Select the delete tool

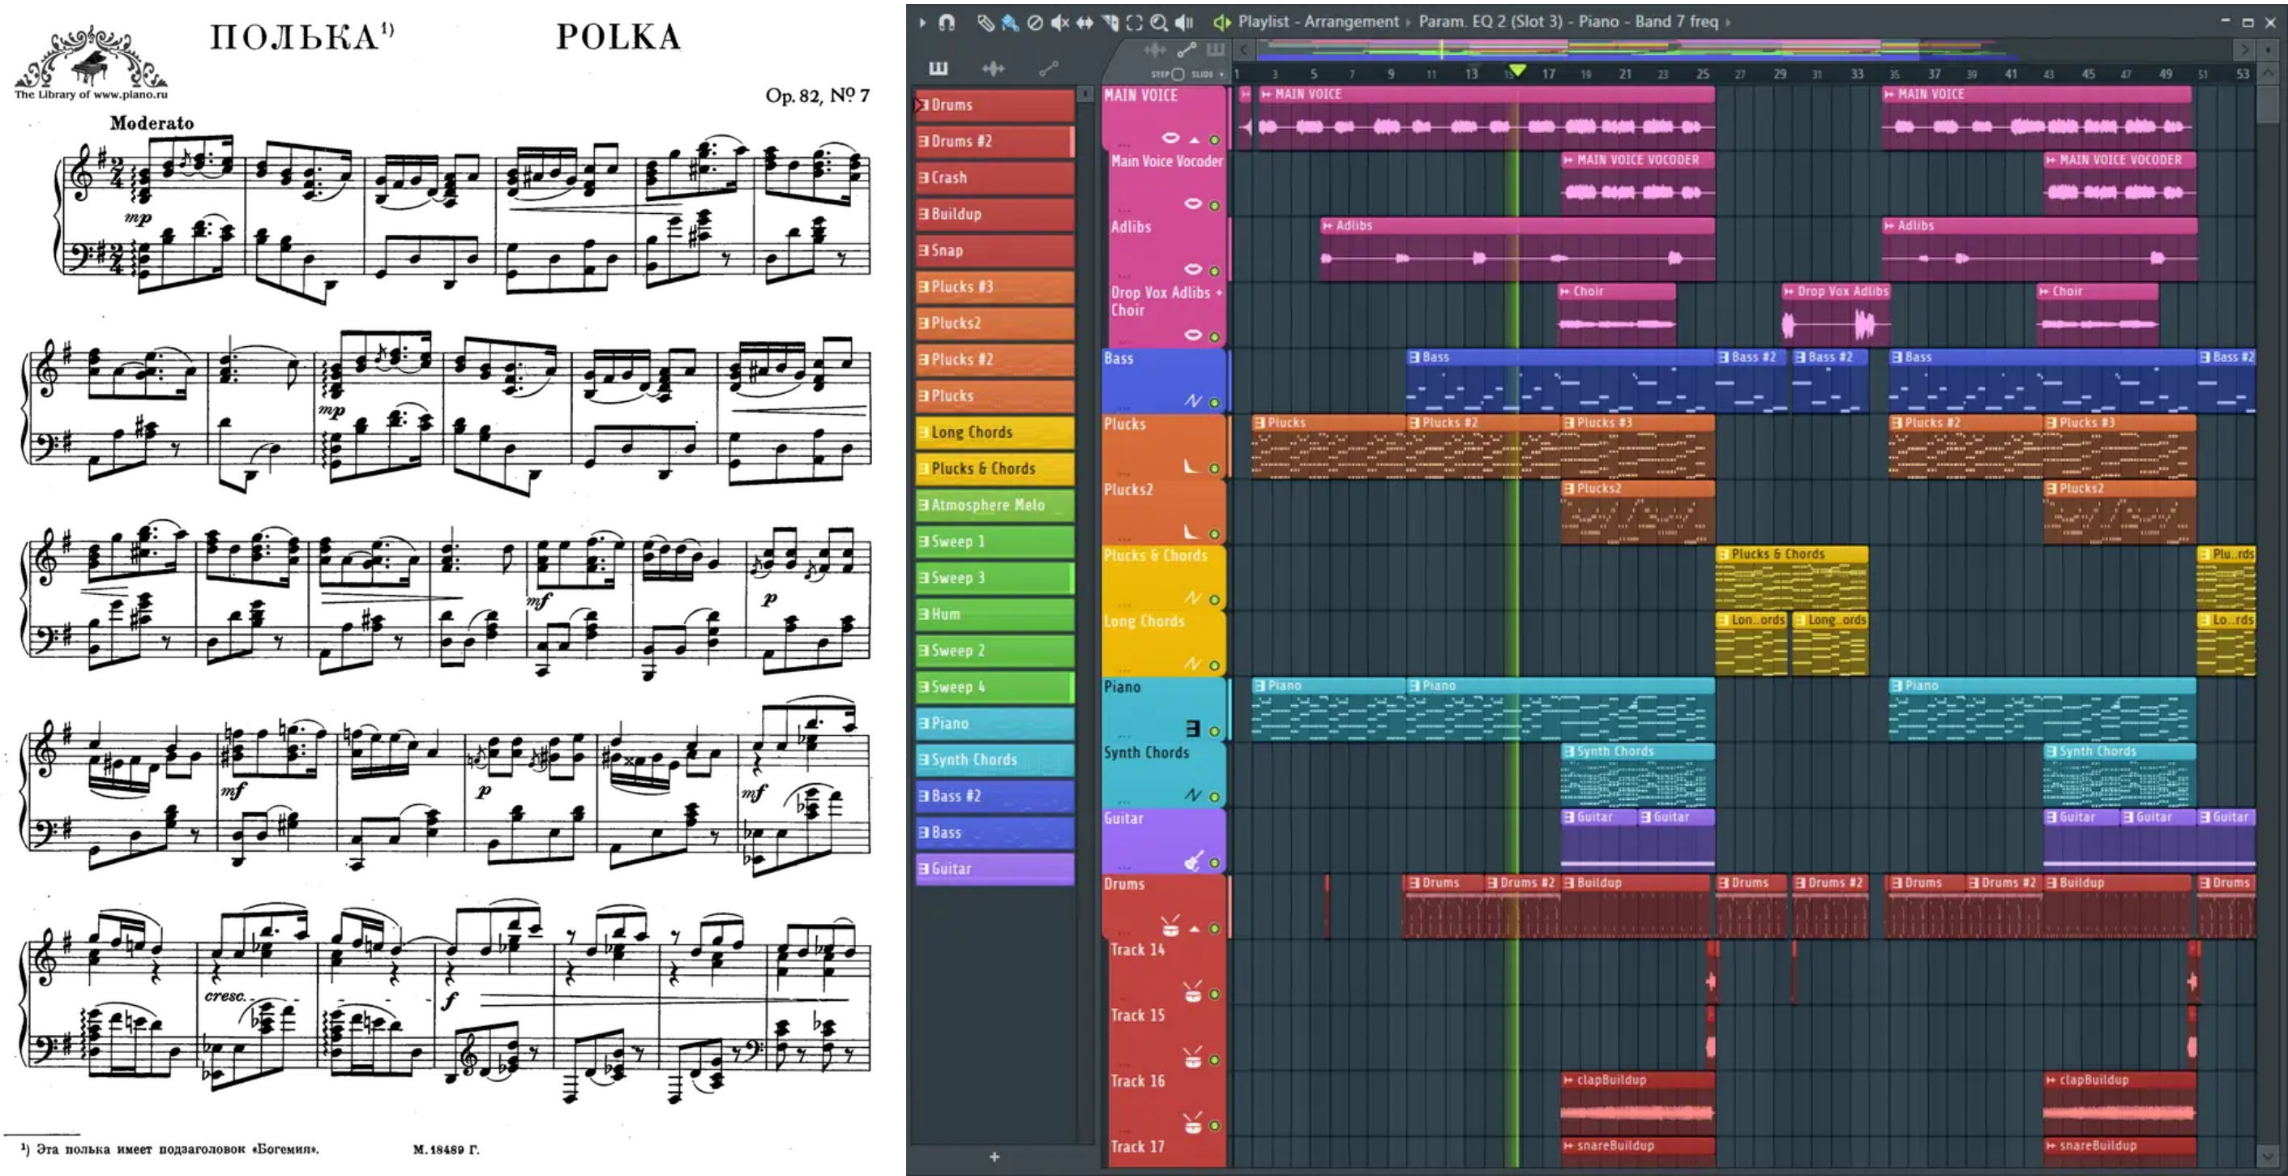coord(1035,23)
